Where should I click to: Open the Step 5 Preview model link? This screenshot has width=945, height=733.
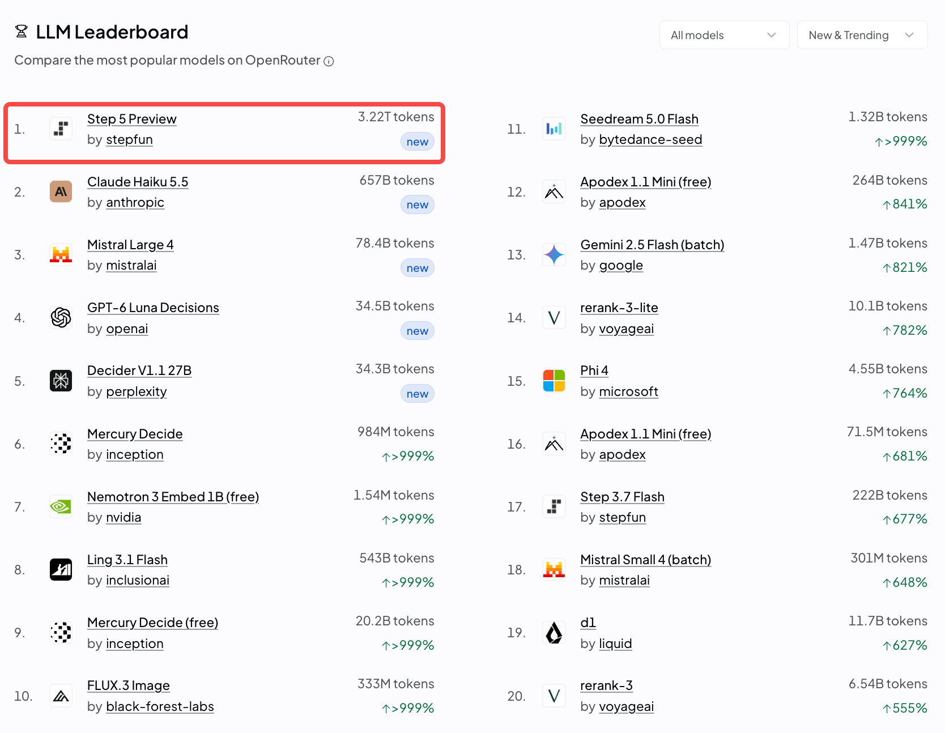(132, 119)
